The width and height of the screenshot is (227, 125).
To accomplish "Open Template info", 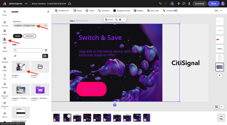I will [x=62, y=11].
